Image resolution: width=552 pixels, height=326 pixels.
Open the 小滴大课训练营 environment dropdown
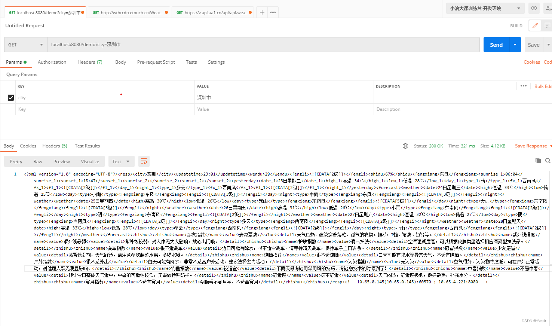pyautogui.click(x=485, y=8)
